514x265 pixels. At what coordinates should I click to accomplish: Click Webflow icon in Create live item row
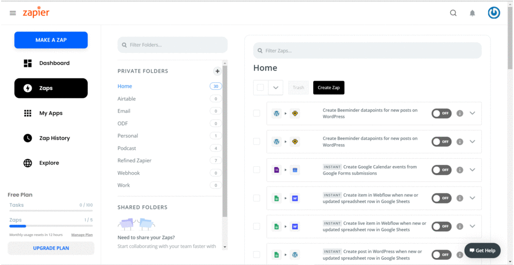tap(294, 227)
